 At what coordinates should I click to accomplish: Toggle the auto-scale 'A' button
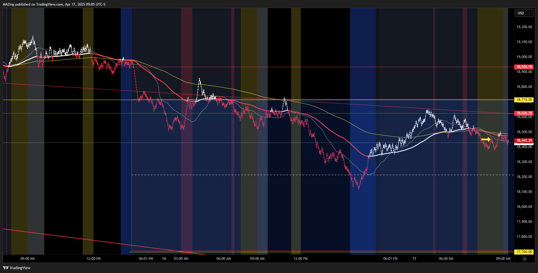coord(525,259)
